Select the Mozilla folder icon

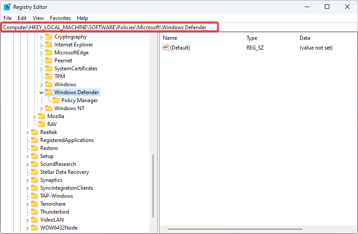tap(42, 116)
